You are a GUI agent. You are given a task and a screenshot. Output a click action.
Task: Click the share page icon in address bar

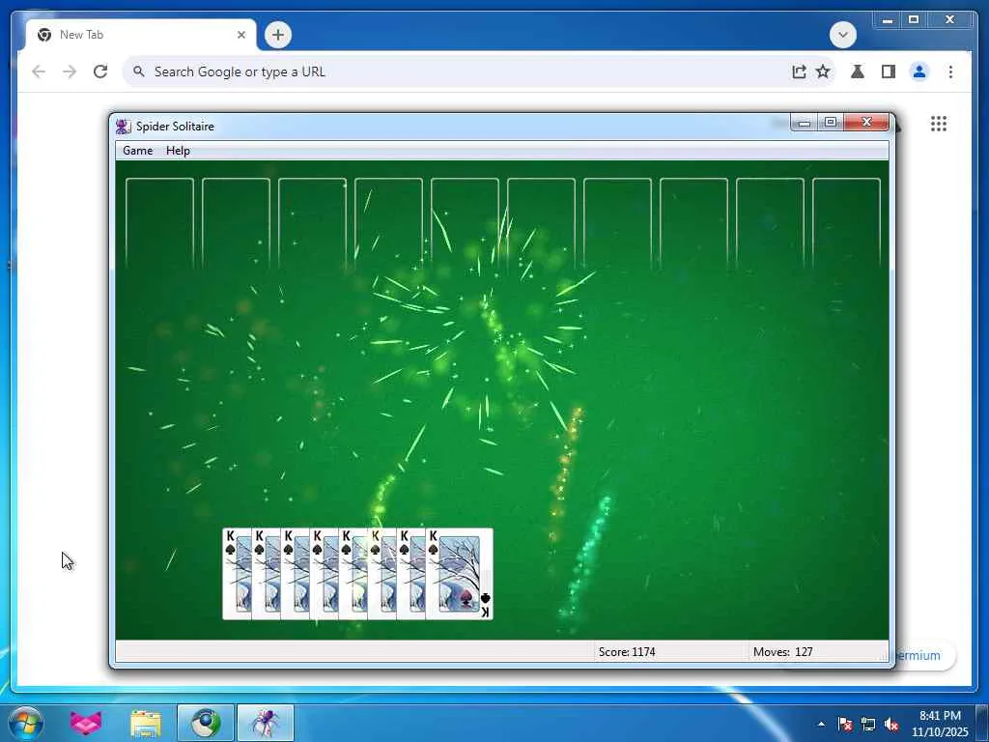[x=799, y=71]
